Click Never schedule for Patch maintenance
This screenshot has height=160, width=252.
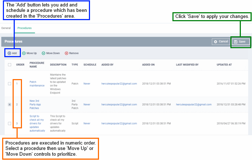87,84
